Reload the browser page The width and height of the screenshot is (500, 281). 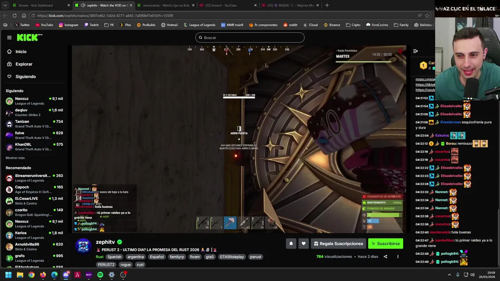(x=14, y=16)
